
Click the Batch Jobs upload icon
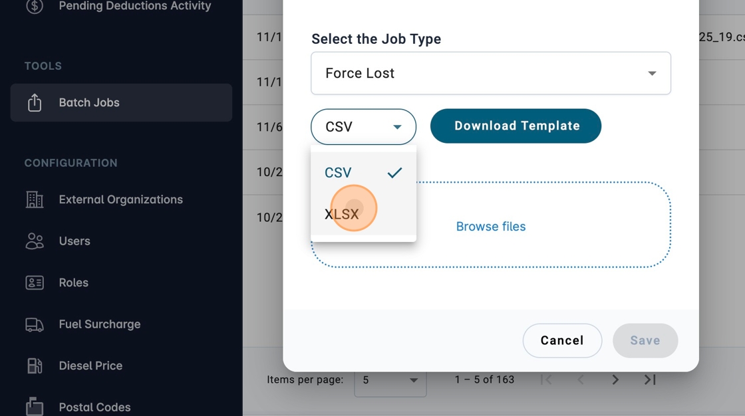click(x=35, y=102)
